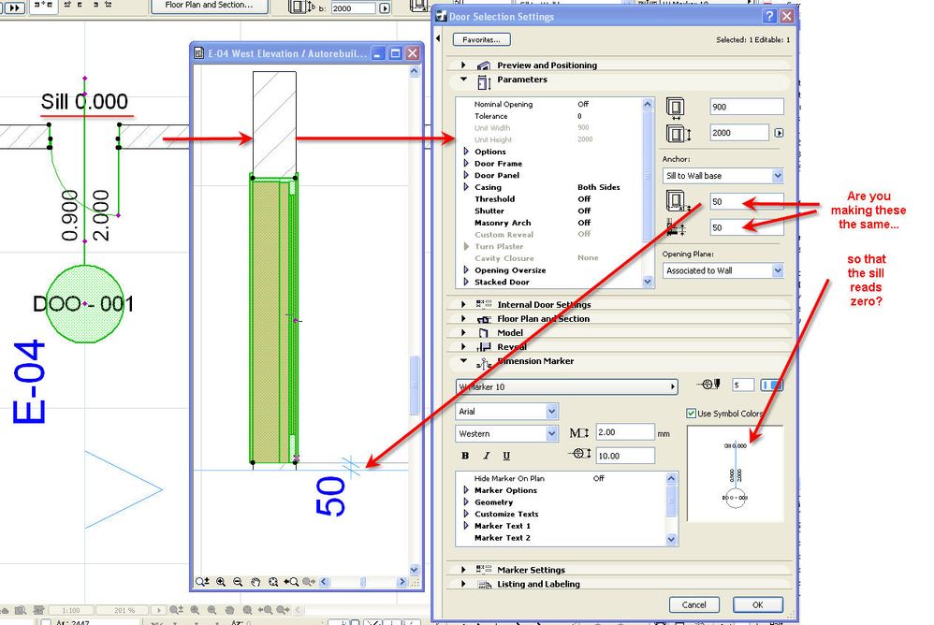Image resolution: width=934 pixels, height=625 pixels.
Task: Expand Opening Oversize parameter row
Action: pyautogui.click(x=466, y=269)
